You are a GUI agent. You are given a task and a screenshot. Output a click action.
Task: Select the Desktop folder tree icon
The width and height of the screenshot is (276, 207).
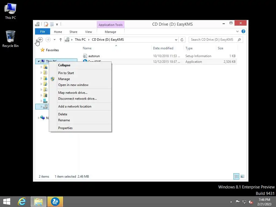(x=45, y=67)
